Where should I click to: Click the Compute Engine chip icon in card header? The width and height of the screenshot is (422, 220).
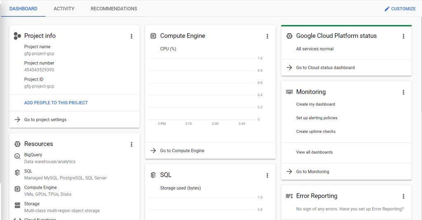click(153, 36)
